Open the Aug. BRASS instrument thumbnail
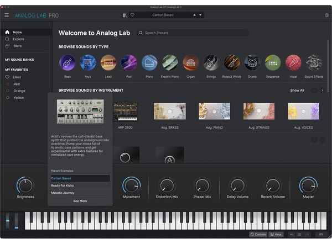The image size is (332, 239). point(170,111)
